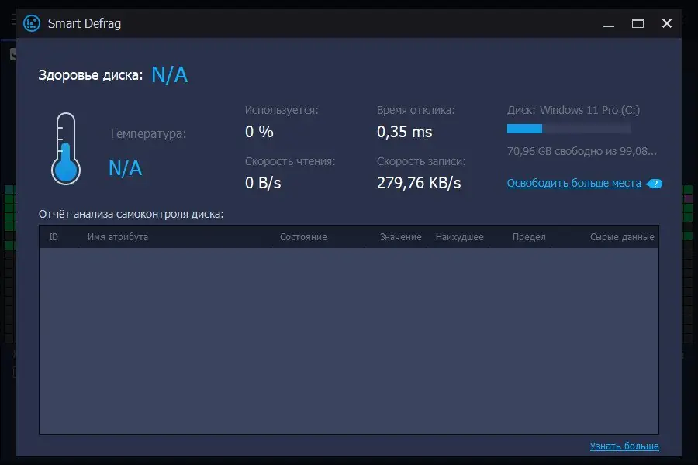The width and height of the screenshot is (698, 465).
Task: Click the '0,35 ms' response time value
Action: 404,132
